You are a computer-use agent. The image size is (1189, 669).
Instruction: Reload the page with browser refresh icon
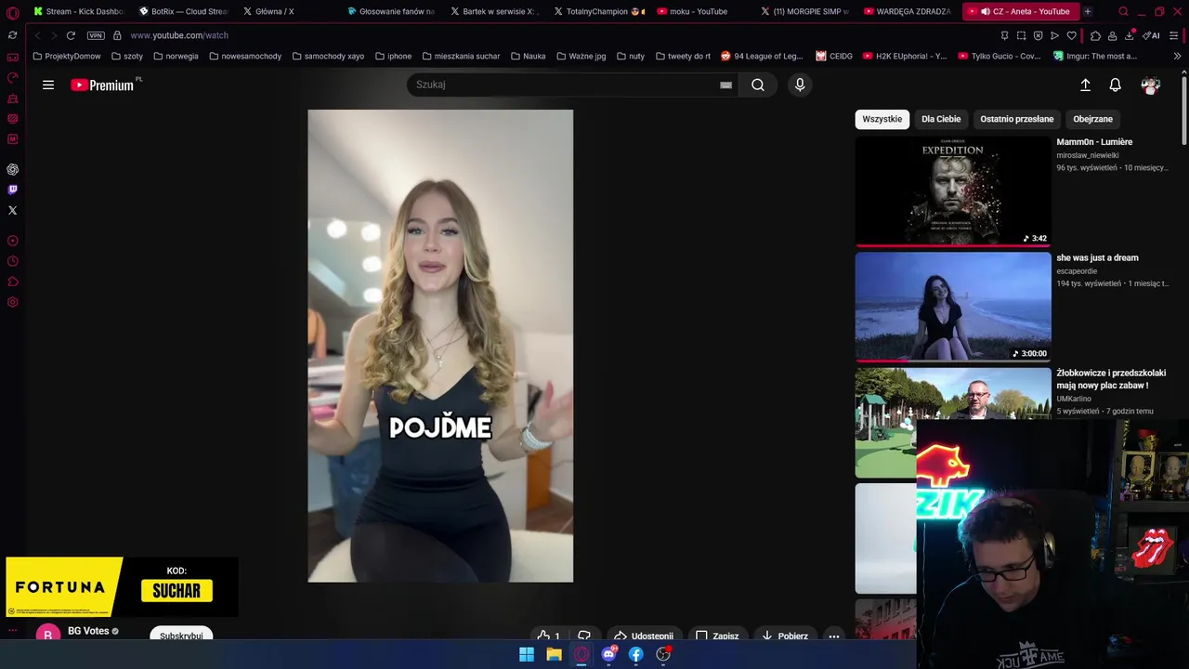click(71, 35)
